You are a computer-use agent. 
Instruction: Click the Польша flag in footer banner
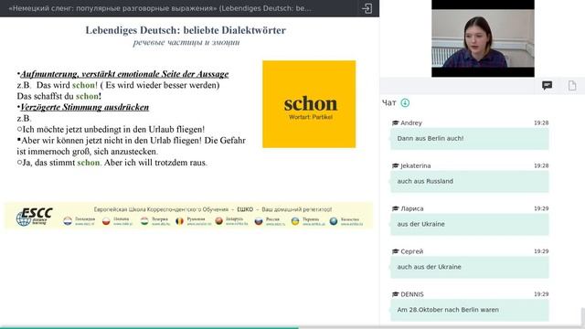click(106, 221)
